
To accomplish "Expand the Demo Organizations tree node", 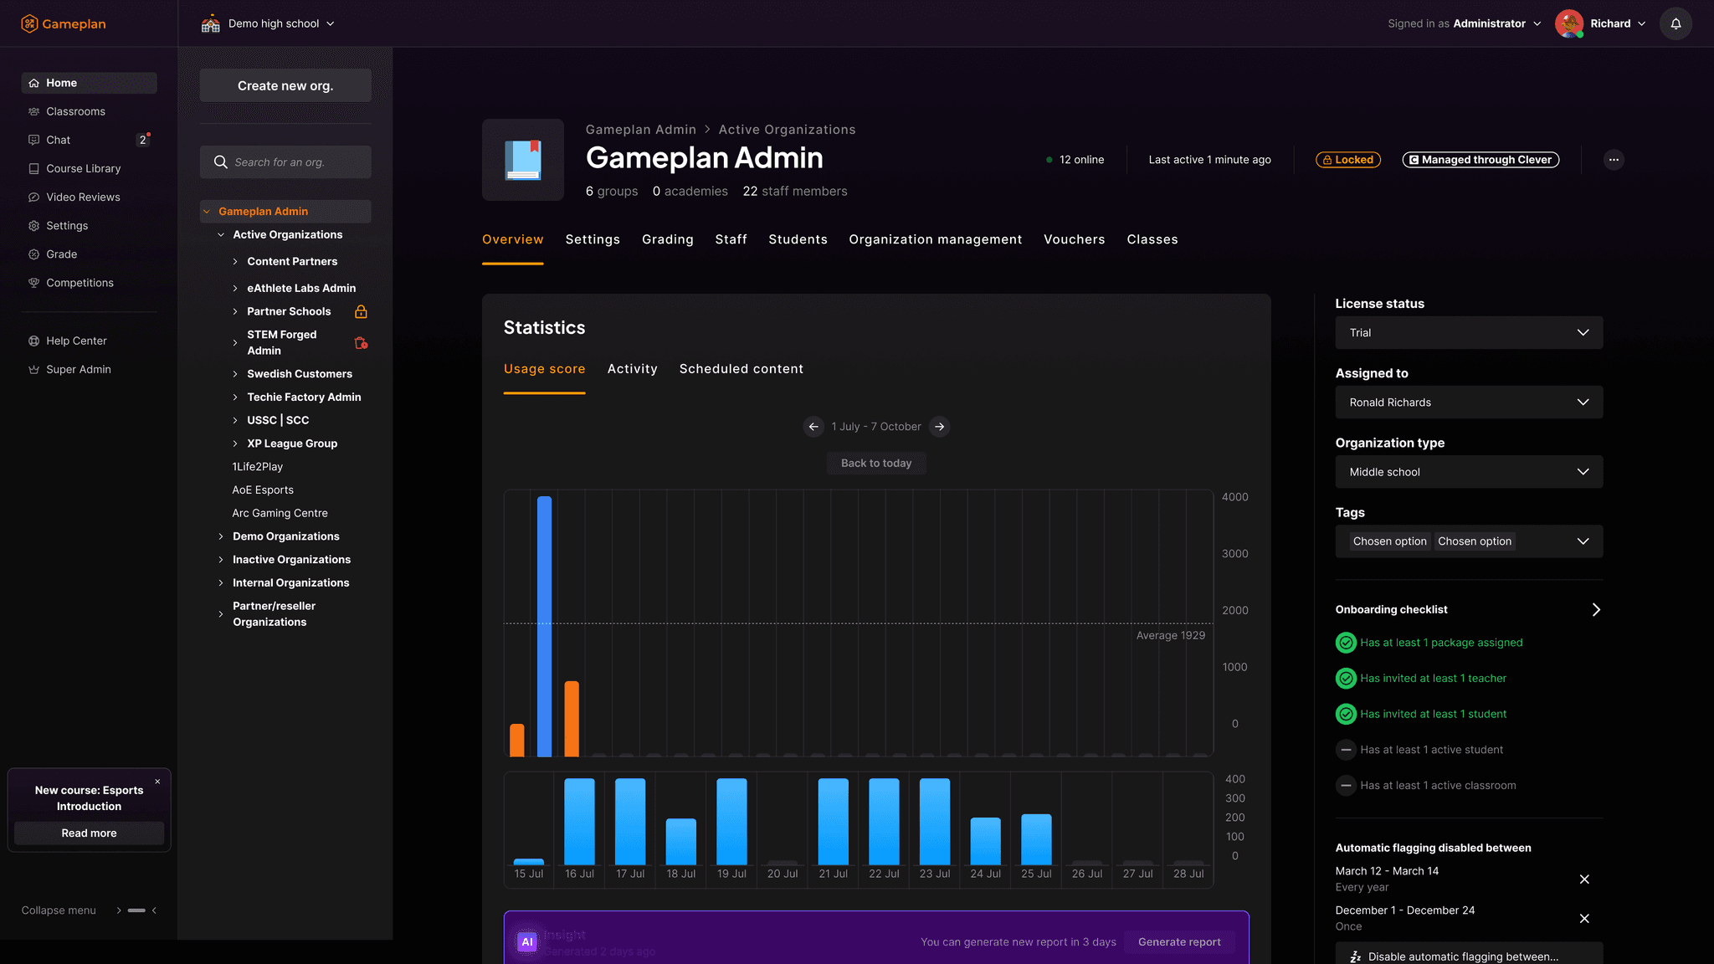I will point(221,536).
